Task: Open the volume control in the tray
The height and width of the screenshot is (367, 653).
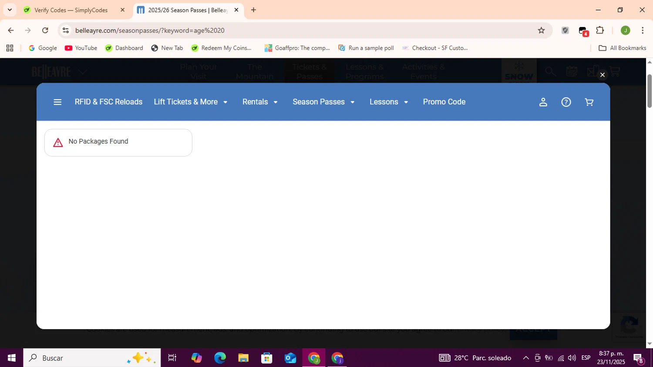Action: click(572, 358)
